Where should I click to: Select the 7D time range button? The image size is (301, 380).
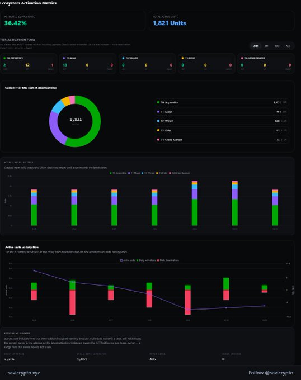266,46
